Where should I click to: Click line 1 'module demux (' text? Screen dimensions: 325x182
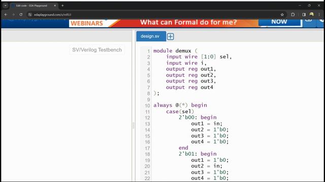(175, 51)
